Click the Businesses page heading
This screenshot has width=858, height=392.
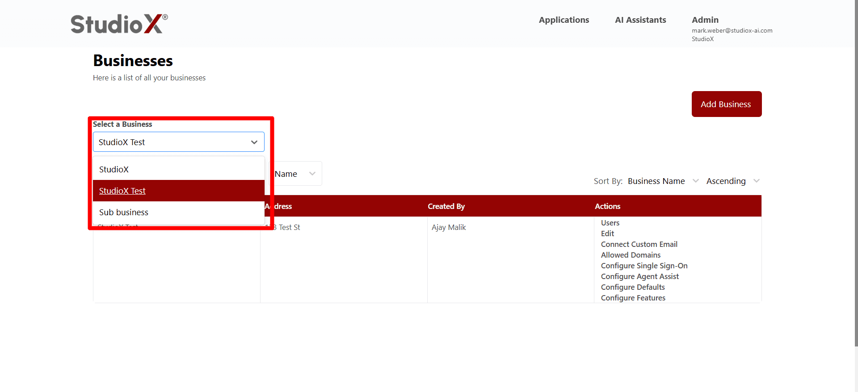pos(133,61)
